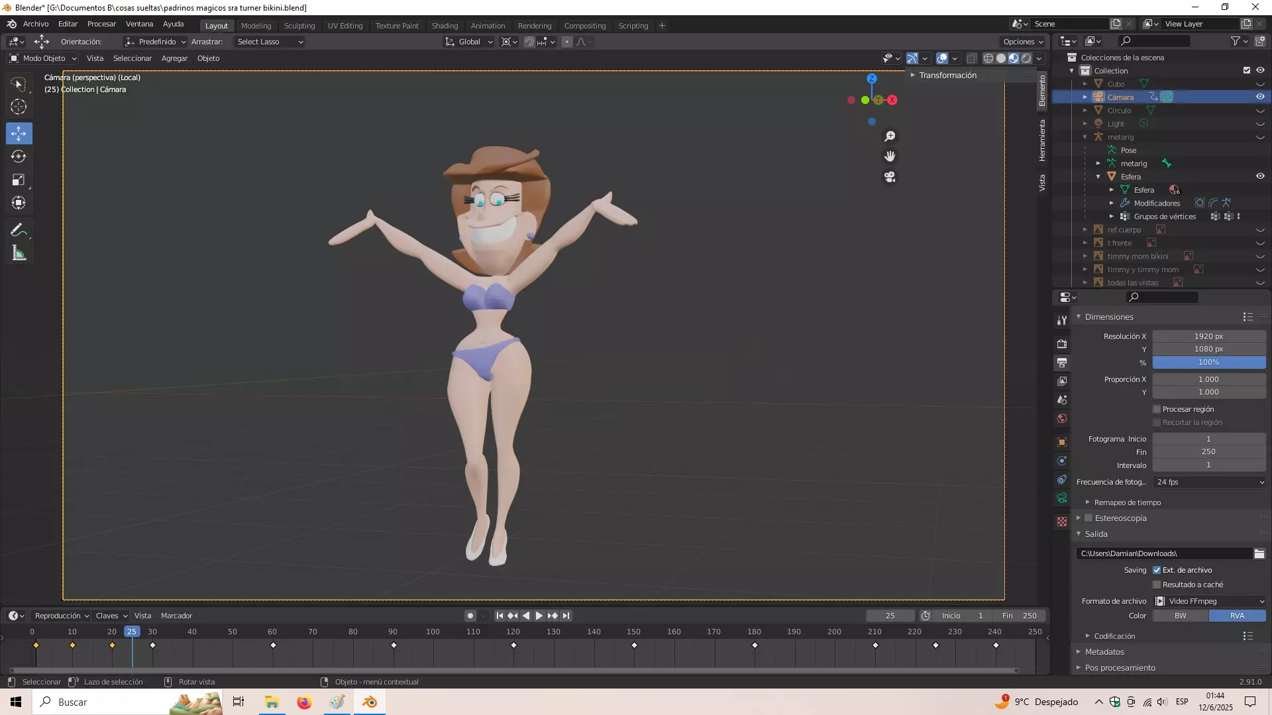Click the viewport pan hand icon
Viewport: 1272px width, 715px height.
(890, 156)
